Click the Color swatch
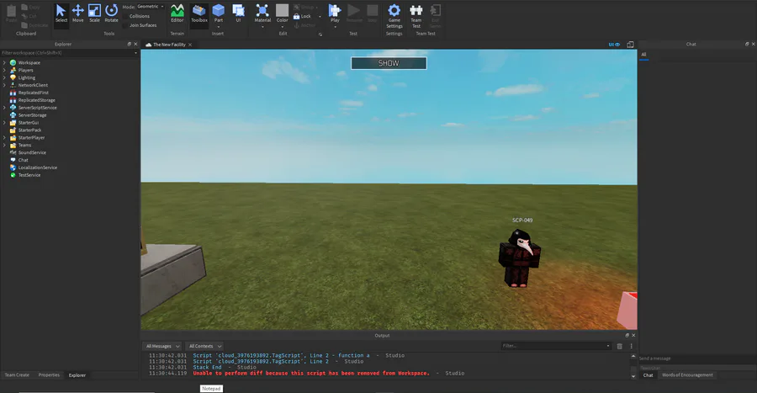 (283, 10)
